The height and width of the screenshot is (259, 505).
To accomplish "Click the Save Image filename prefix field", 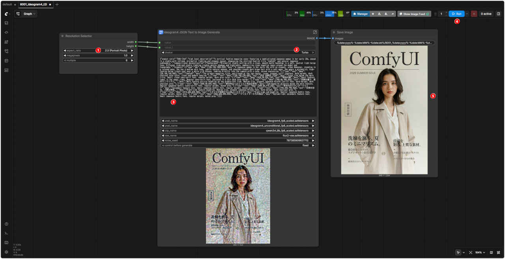I will (384, 43).
